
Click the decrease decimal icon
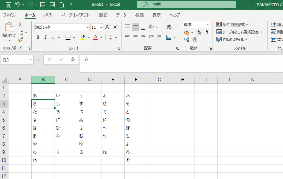tap(194, 40)
